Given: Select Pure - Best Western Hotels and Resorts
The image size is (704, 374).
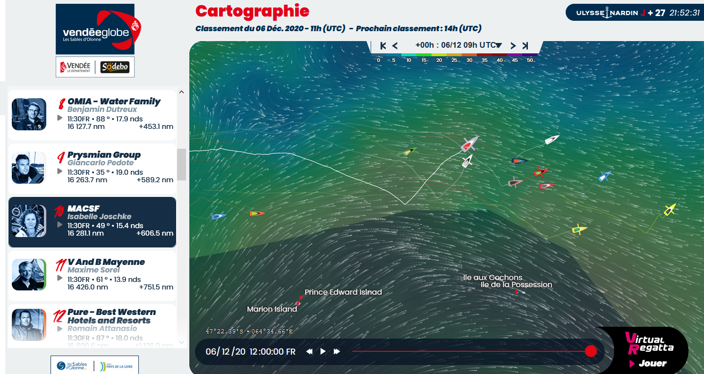Looking at the screenshot, I should pyautogui.click(x=111, y=316).
